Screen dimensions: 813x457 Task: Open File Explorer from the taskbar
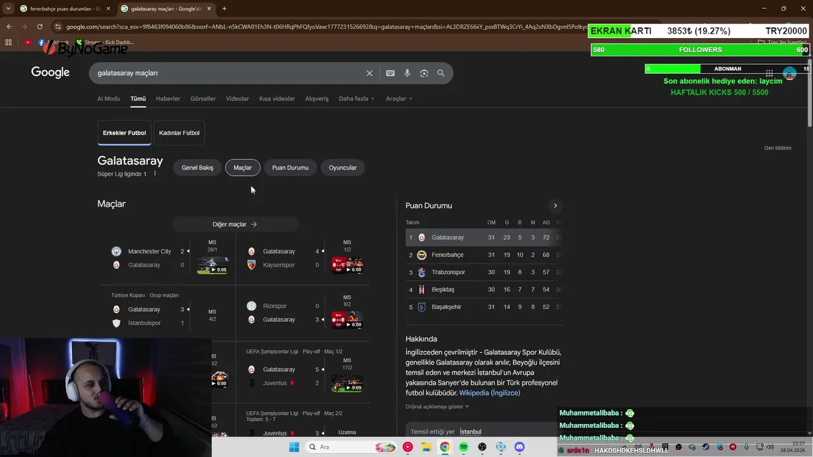[x=426, y=447]
